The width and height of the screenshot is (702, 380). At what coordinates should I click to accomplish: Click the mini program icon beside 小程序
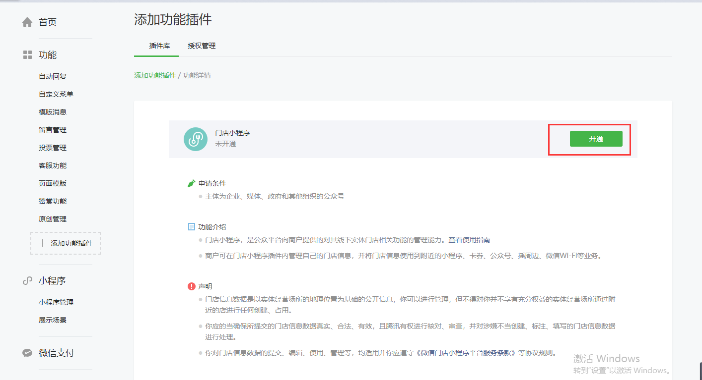point(27,281)
